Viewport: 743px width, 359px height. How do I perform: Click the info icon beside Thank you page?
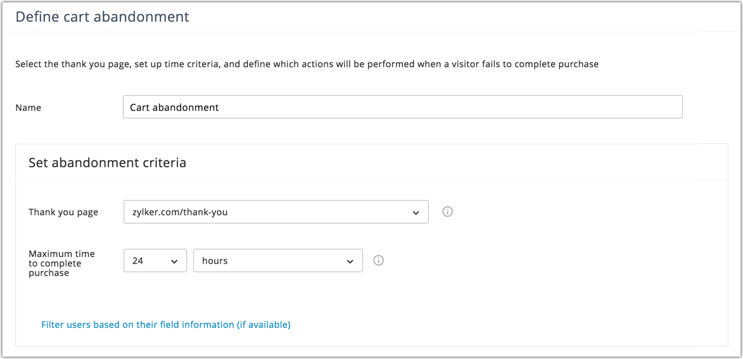pos(447,212)
